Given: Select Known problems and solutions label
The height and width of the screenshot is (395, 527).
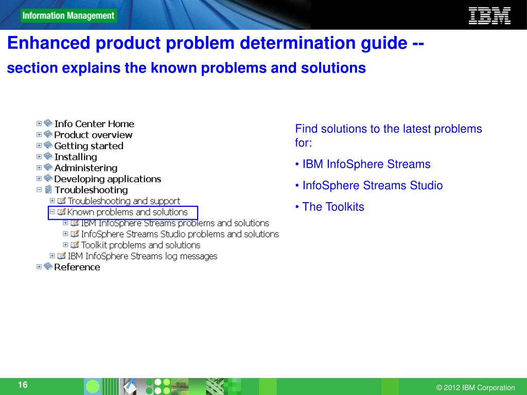Looking at the screenshot, I should [128, 212].
